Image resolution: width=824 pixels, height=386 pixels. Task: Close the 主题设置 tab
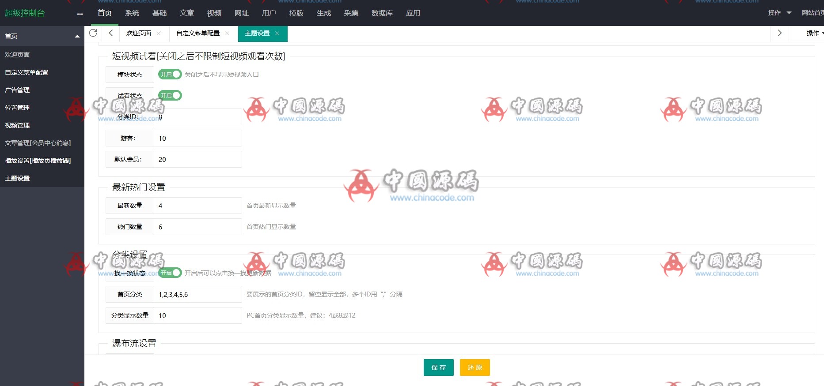tap(277, 33)
